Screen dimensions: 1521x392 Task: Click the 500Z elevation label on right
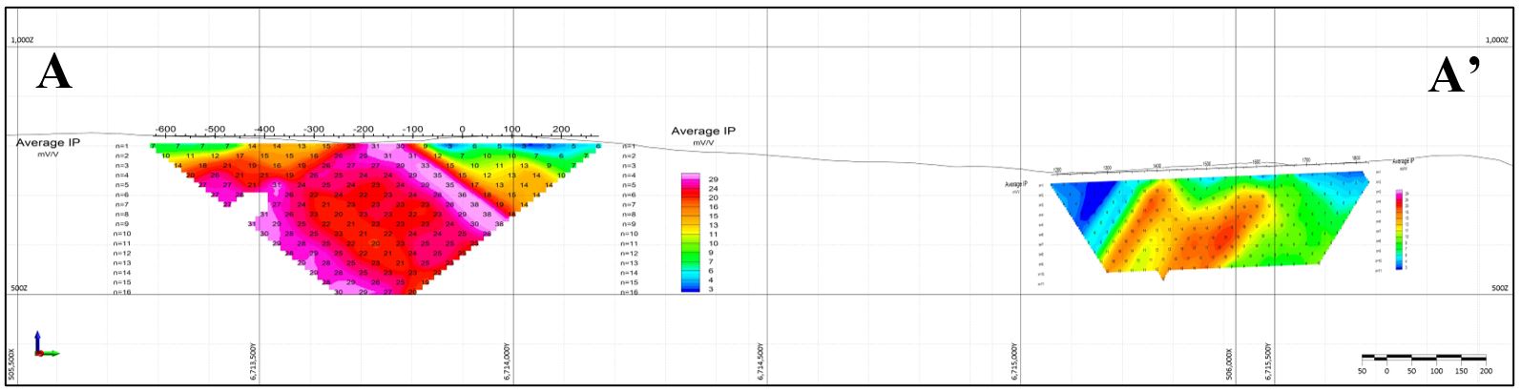1498,287
